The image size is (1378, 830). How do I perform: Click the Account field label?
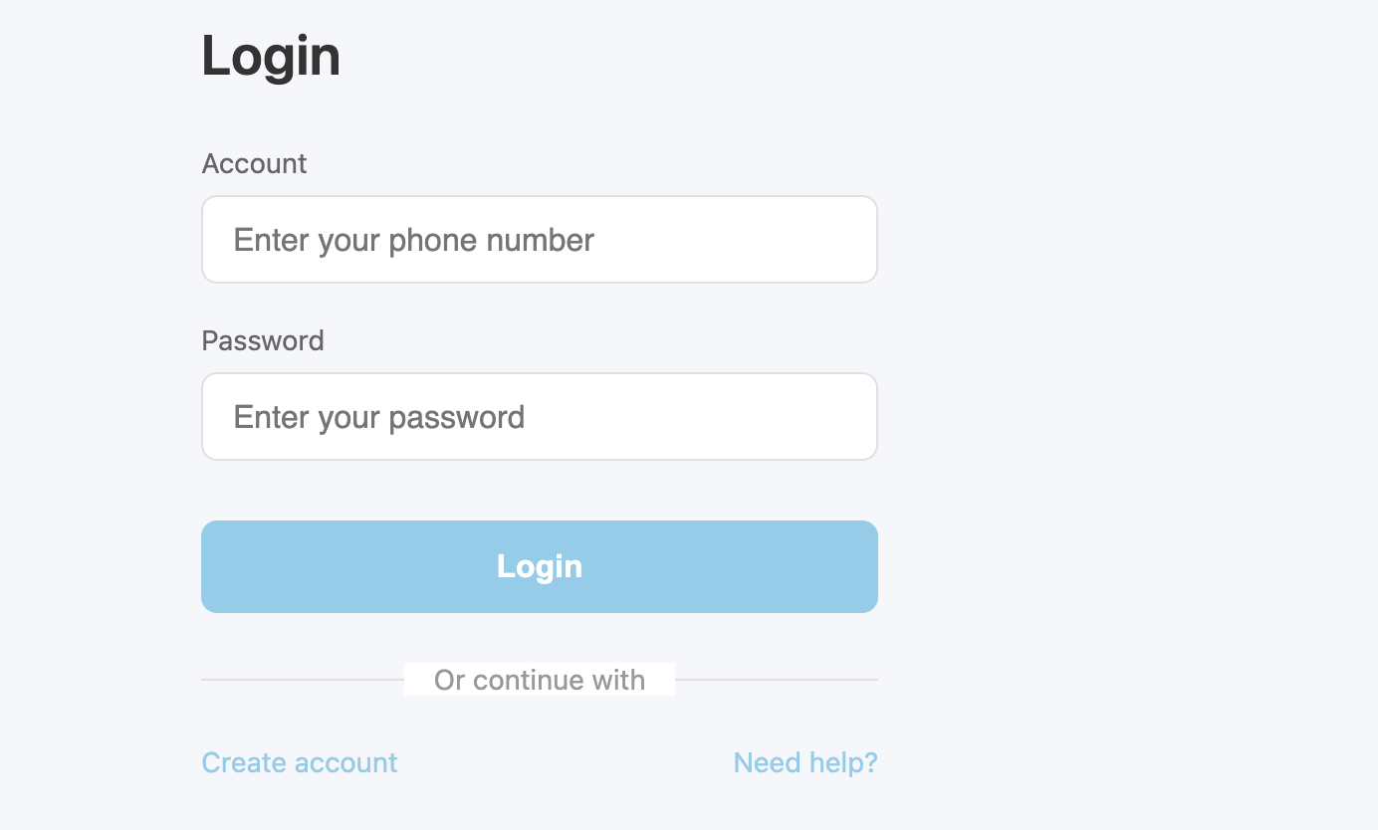(x=254, y=163)
